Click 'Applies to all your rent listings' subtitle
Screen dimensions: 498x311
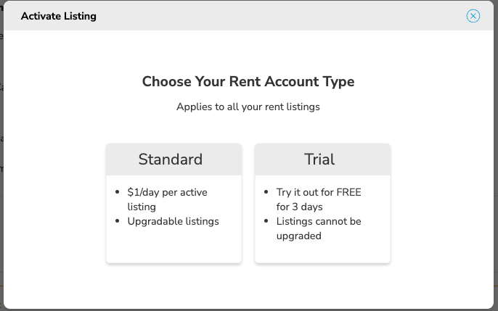click(248, 107)
